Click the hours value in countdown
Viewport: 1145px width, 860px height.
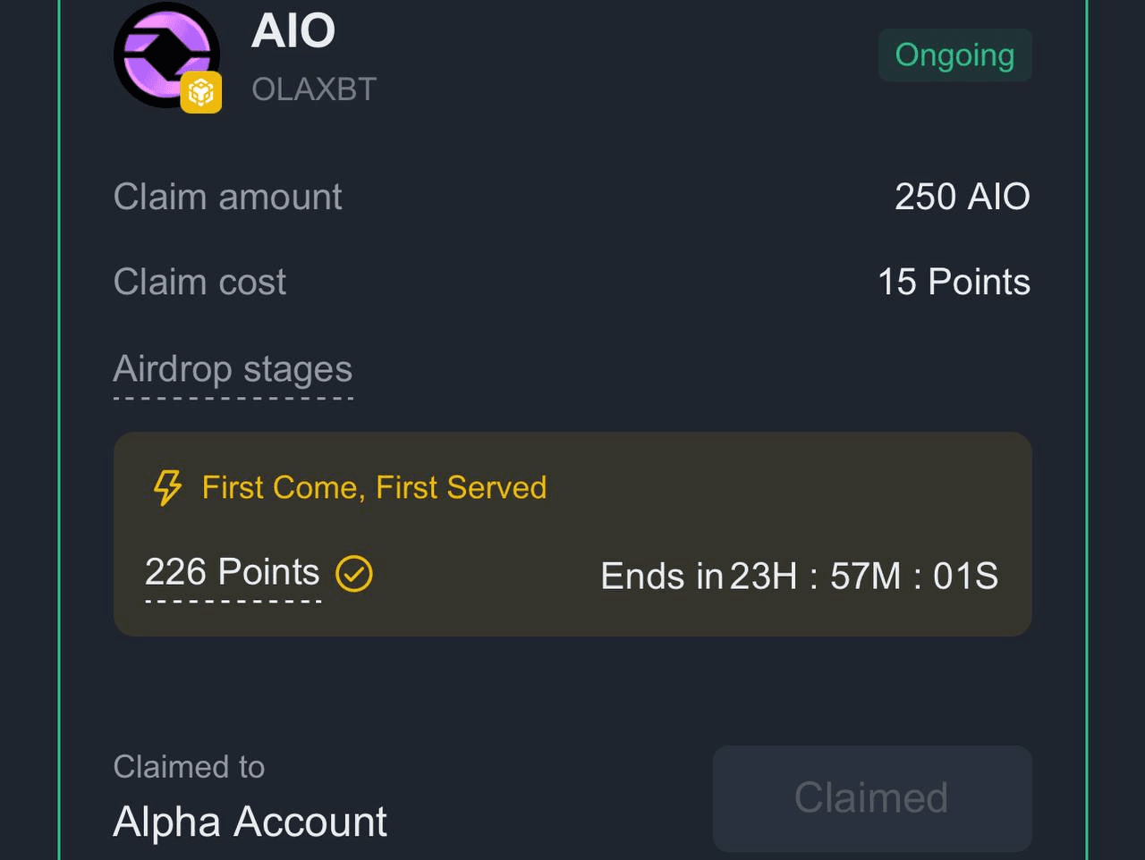pos(763,577)
